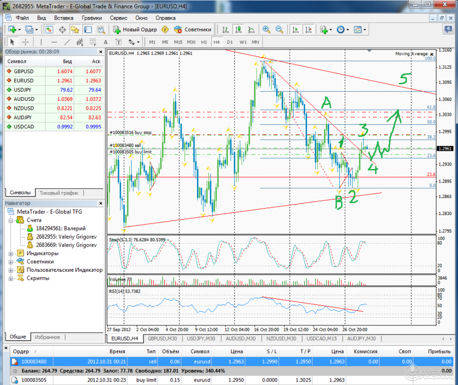Open the indicators list dropdown arrow
Image resolution: width=458 pixels, height=385 pixels.
(330, 29)
